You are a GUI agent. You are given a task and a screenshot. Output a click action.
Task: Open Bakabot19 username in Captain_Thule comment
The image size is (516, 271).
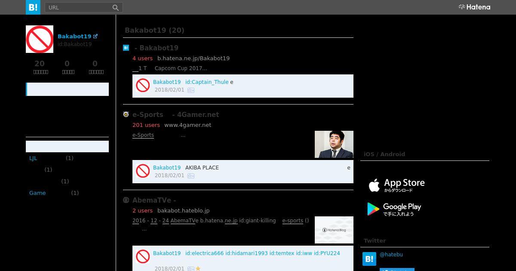pyautogui.click(x=167, y=82)
